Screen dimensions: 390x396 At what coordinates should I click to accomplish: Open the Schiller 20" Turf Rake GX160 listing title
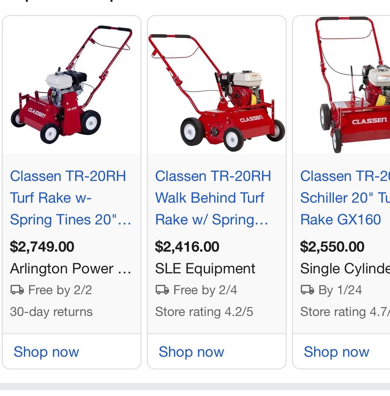[345, 198]
